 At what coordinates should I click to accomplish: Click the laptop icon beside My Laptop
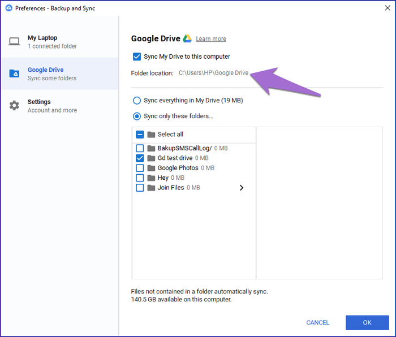(x=14, y=41)
